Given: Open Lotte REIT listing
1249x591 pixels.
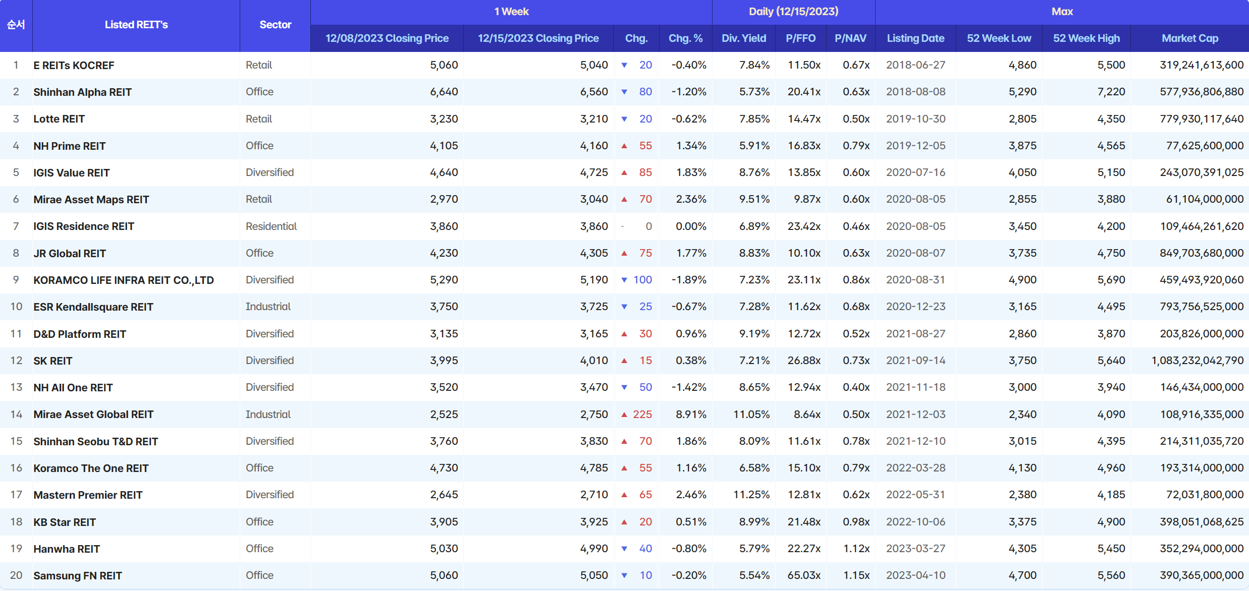Looking at the screenshot, I should coord(59,119).
